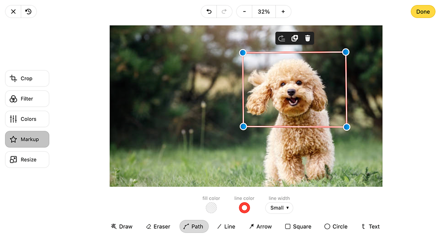Click the bottom-right selection handle
The width and height of the screenshot is (441, 237).
click(347, 127)
